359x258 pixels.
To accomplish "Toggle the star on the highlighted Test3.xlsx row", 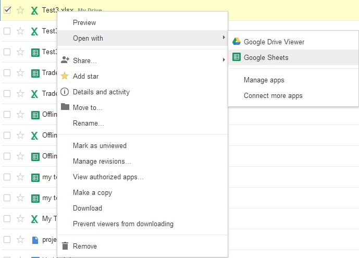I will (20, 10).
